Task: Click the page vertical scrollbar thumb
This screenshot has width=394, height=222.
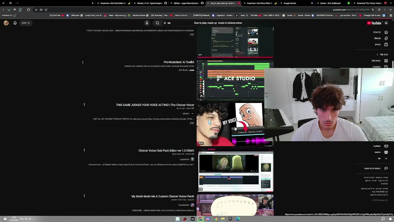Action: point(393,64)
